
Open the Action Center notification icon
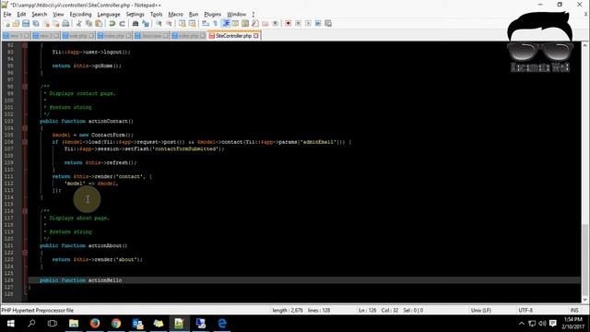(x=553, y=324)
